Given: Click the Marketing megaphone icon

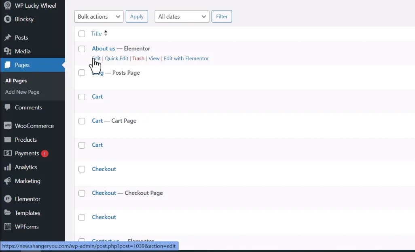Looking at the screenshot, I should (8, 181).
